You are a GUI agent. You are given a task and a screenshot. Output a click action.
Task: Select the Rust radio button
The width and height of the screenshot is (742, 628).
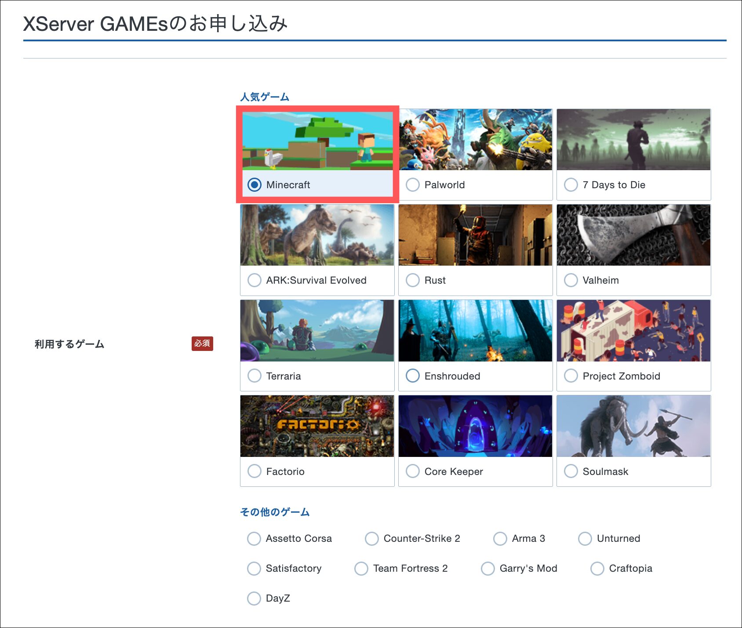(x=413, y=280)
